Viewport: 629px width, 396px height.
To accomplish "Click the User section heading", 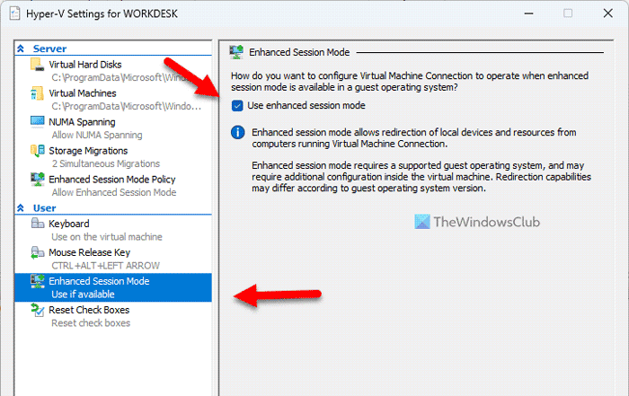I will pos(44,208).
